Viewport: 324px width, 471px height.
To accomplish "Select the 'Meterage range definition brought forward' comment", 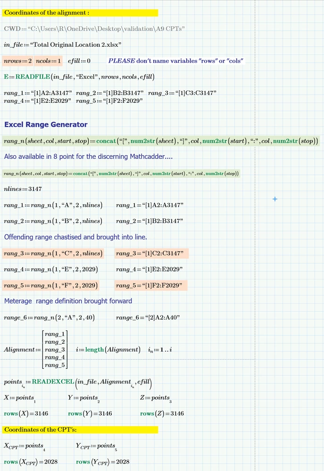I will tap(68, 301).
